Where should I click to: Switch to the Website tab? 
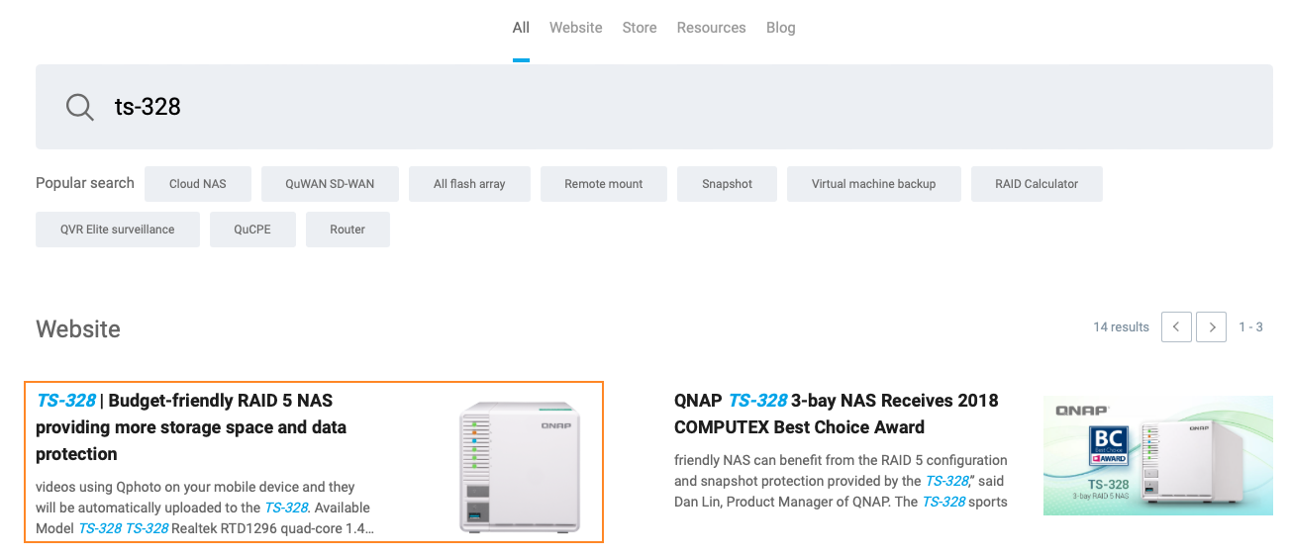(575, 28)
